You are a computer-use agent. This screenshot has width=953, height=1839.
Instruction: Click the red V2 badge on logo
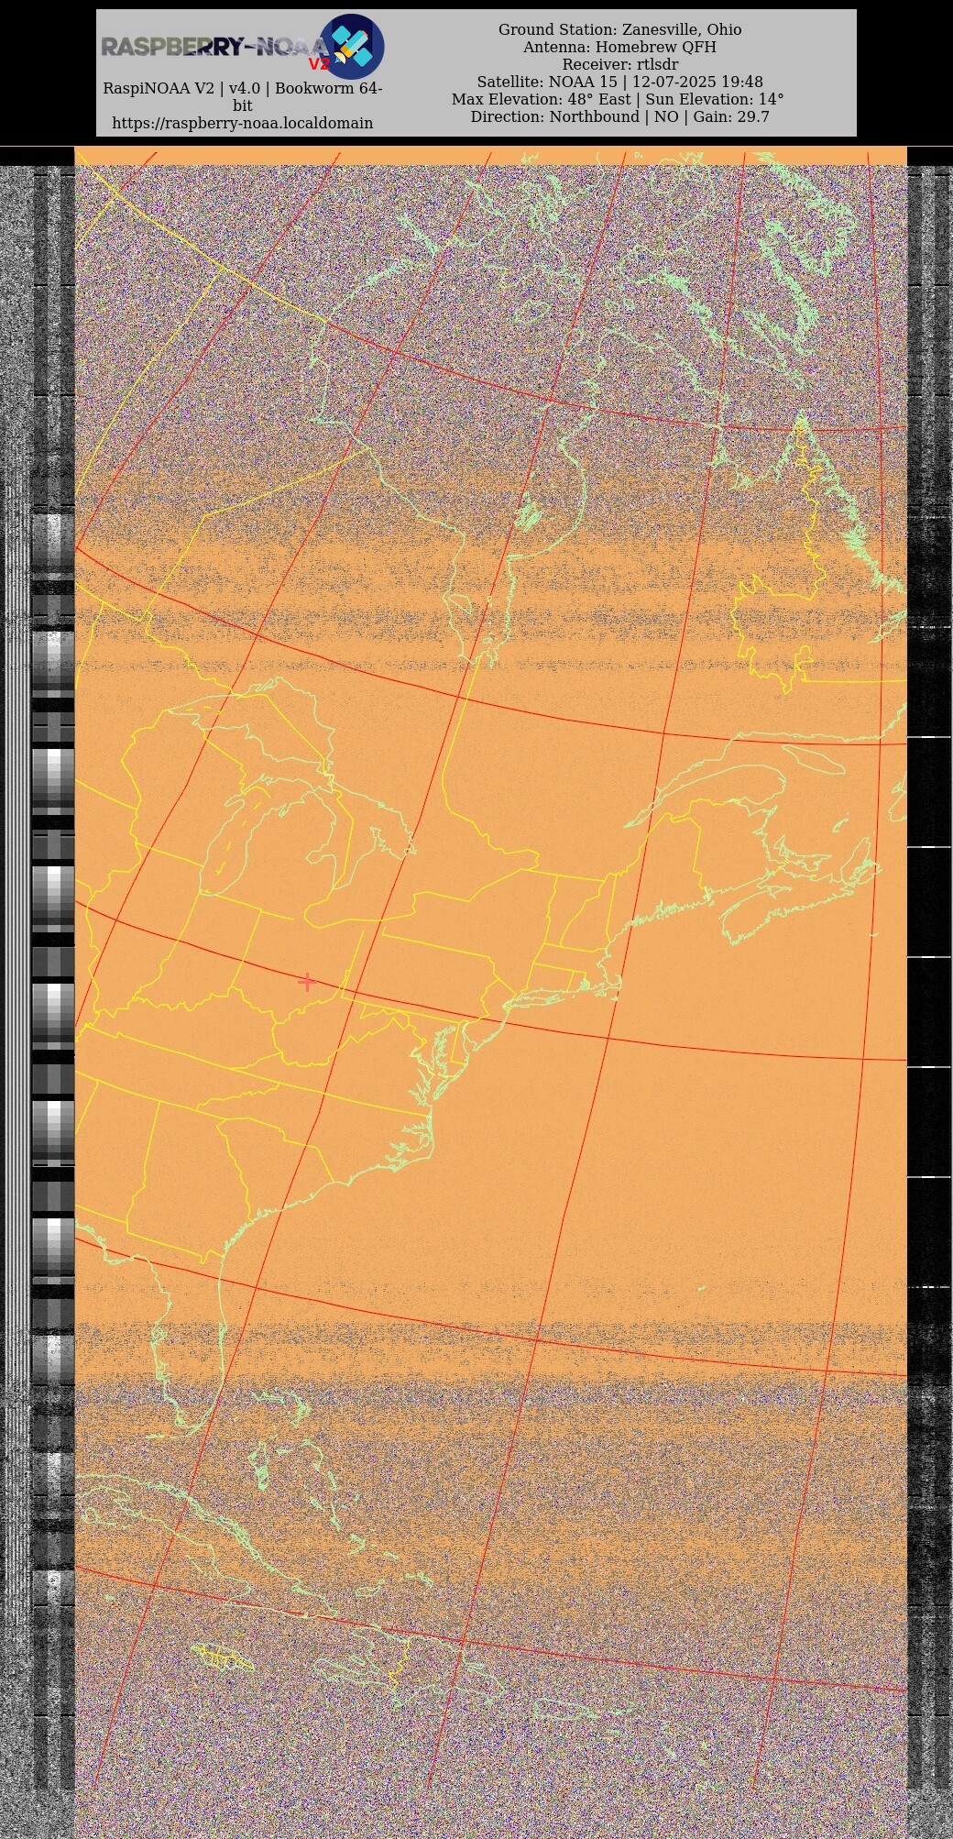(x=318, y=64)
